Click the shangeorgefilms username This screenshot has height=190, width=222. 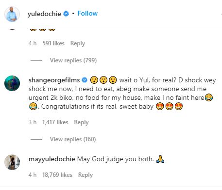(x=54, y=80)
